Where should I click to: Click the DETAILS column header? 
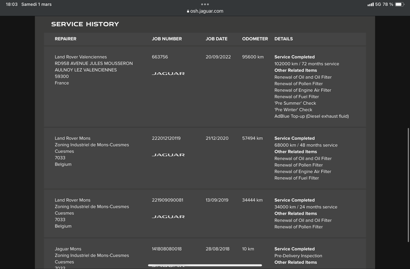(x=283, y=39)
